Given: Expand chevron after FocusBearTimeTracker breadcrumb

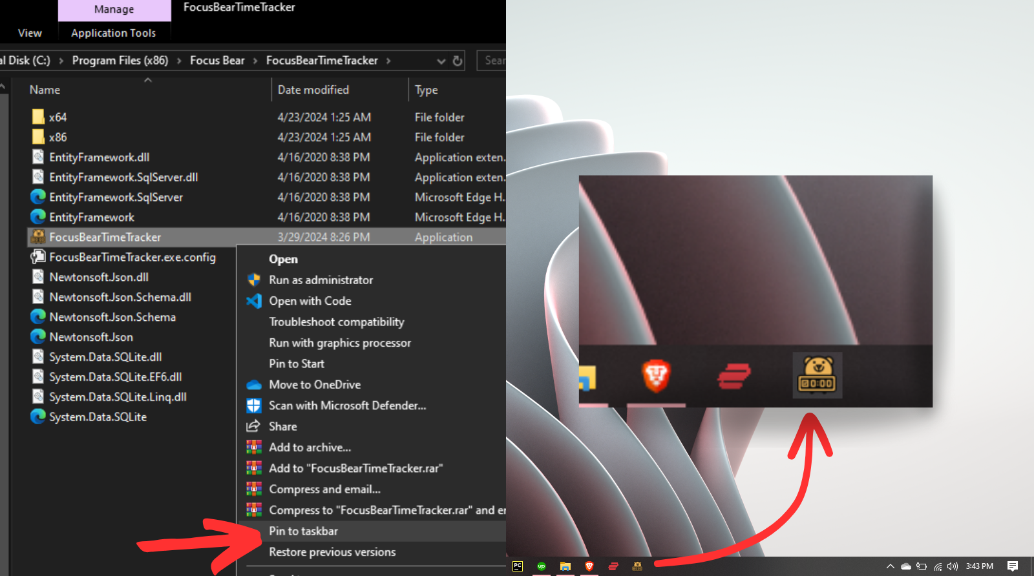Looking at the screenshot, I should (x=388, y=61).
